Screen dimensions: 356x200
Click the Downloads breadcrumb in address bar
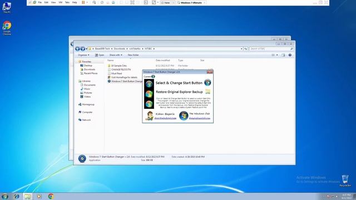[x=120, y=49]
